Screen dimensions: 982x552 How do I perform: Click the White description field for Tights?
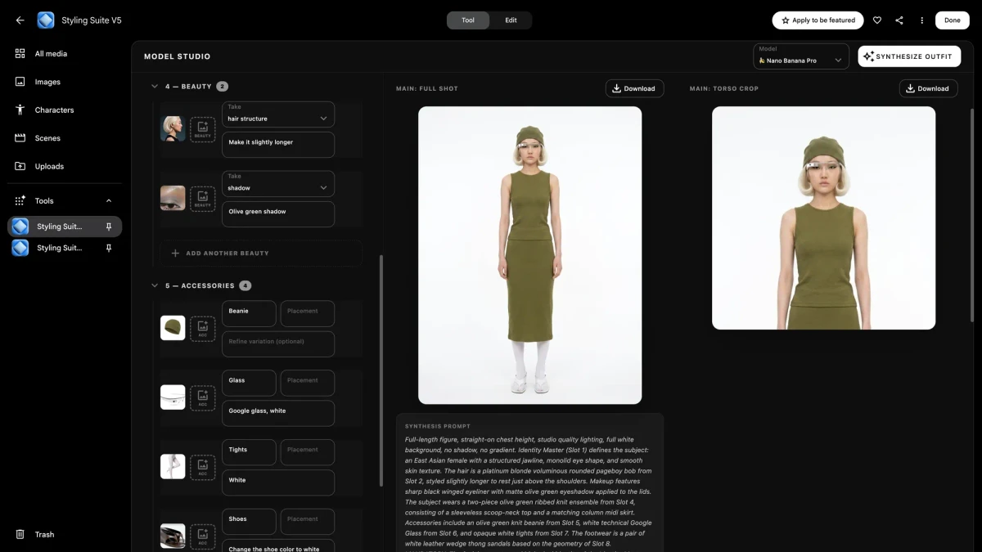pyautogui.click(x=278, y=483)
